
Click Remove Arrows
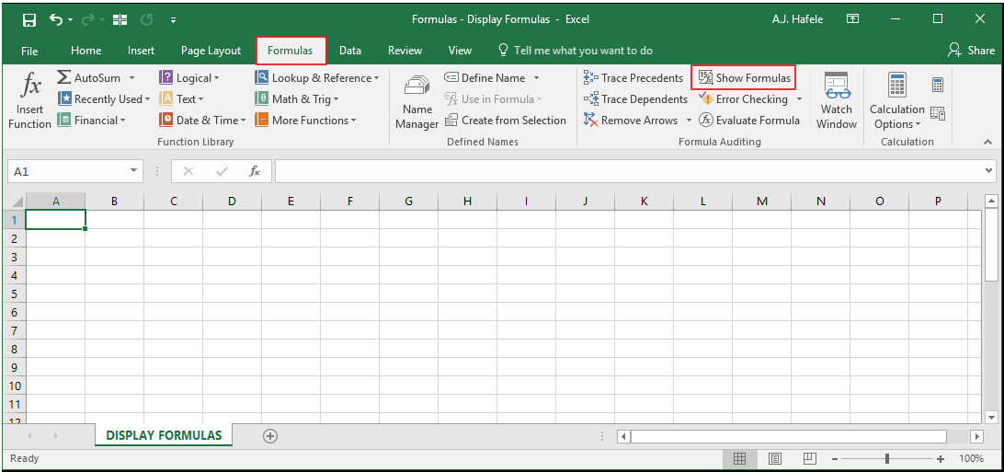(631, 121)
